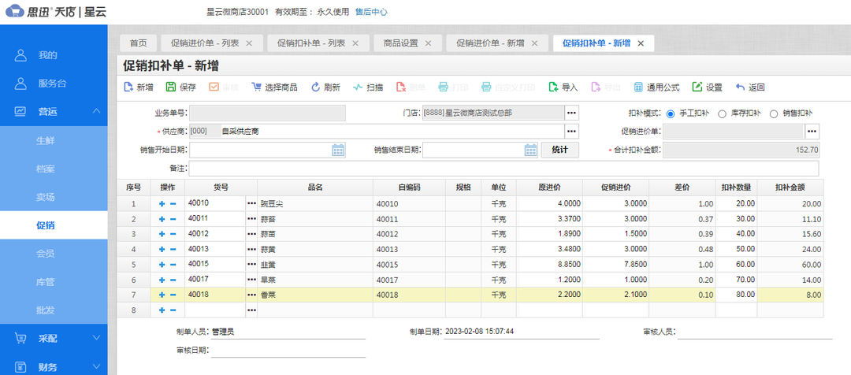Click the 导入 (import) toolbar icon

pos(552,87)
